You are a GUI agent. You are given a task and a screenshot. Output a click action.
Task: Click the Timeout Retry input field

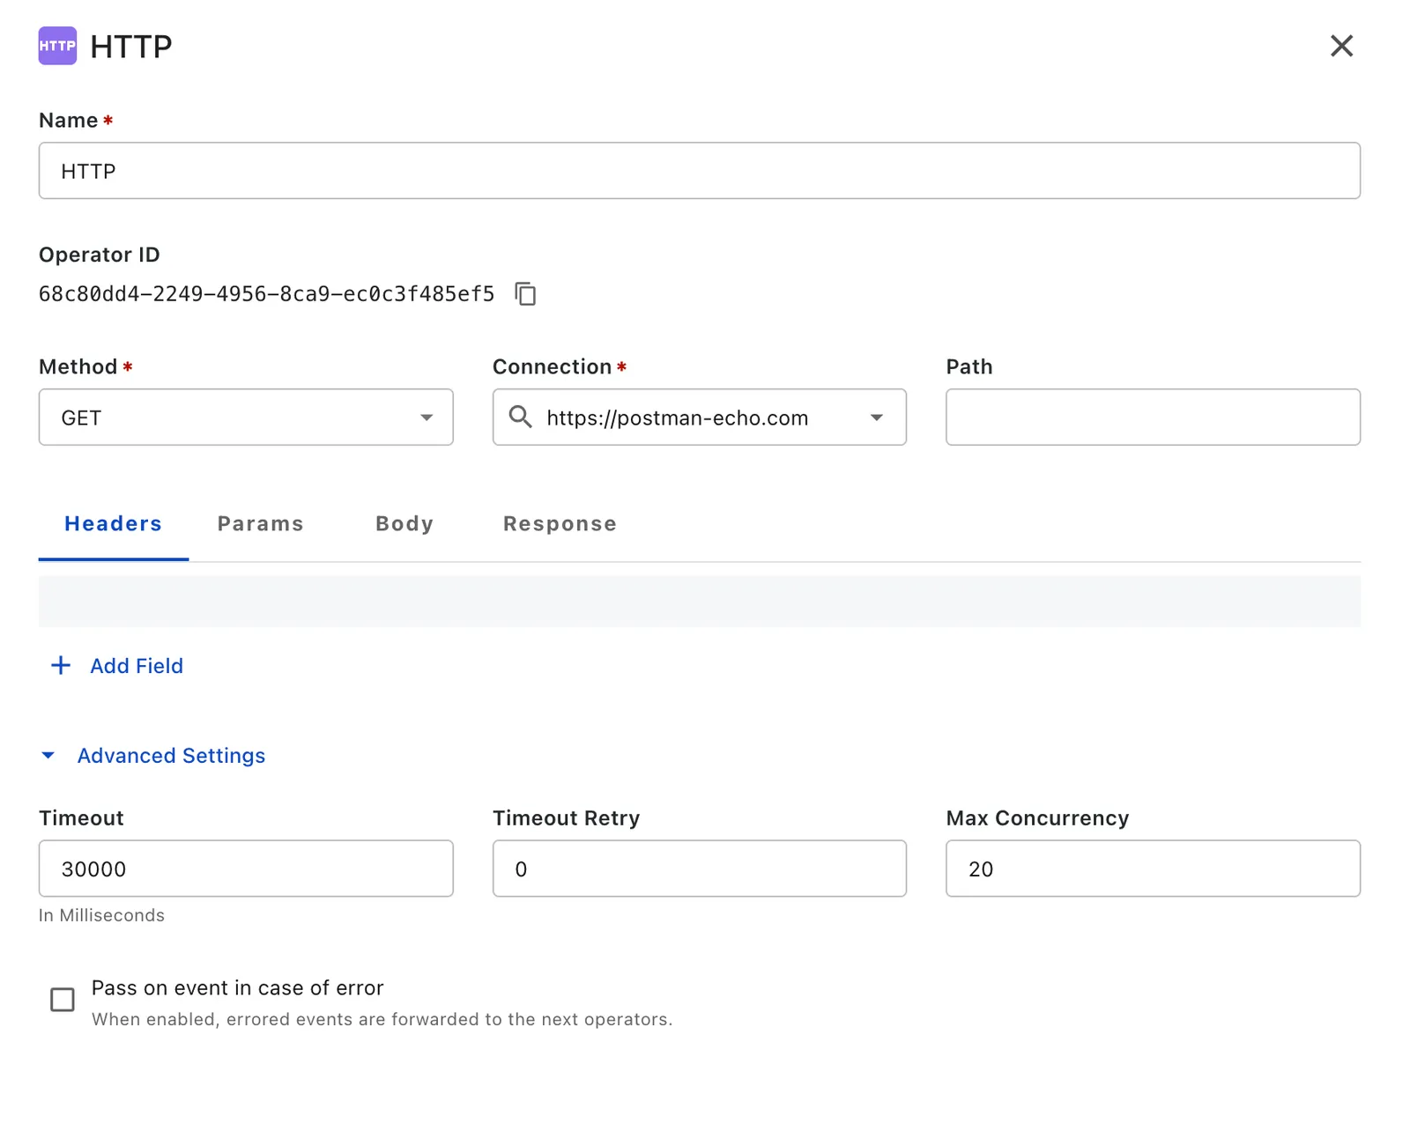coord(700,869)
